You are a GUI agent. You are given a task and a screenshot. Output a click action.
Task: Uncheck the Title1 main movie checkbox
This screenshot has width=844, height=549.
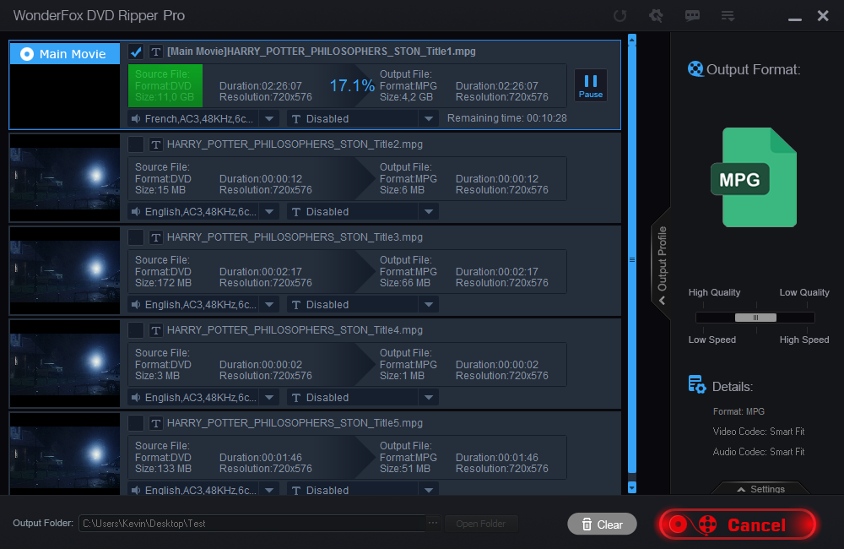point(136,52)
